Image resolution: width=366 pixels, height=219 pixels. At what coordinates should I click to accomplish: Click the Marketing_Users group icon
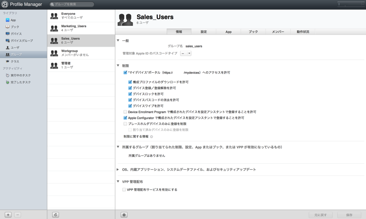tap(54, 28)
